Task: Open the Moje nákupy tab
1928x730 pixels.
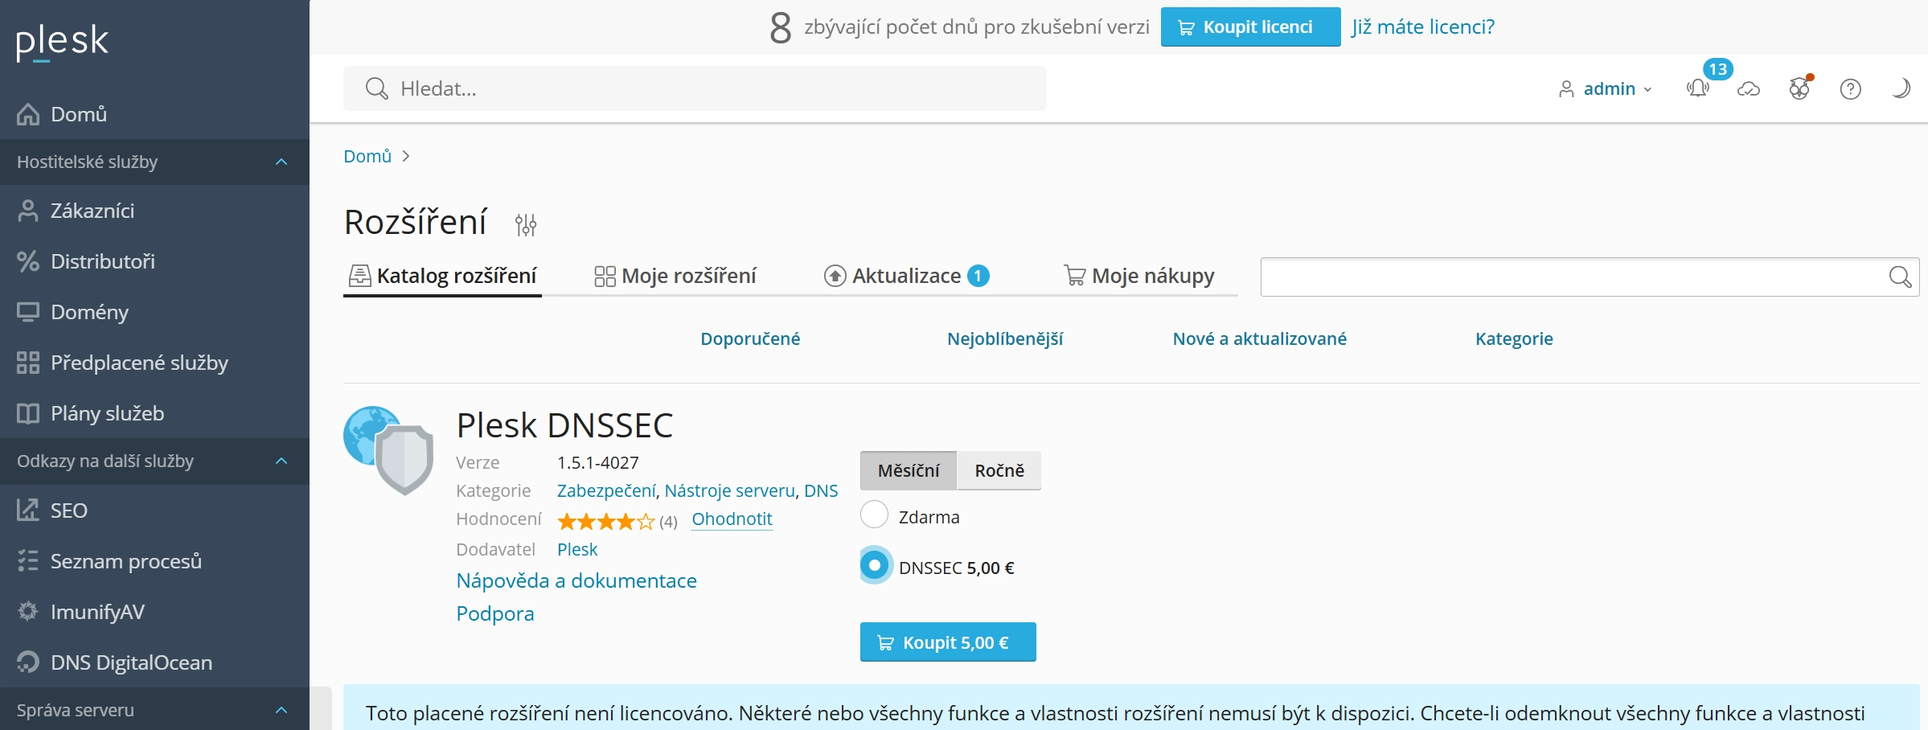Action: tap(1139, 277)
